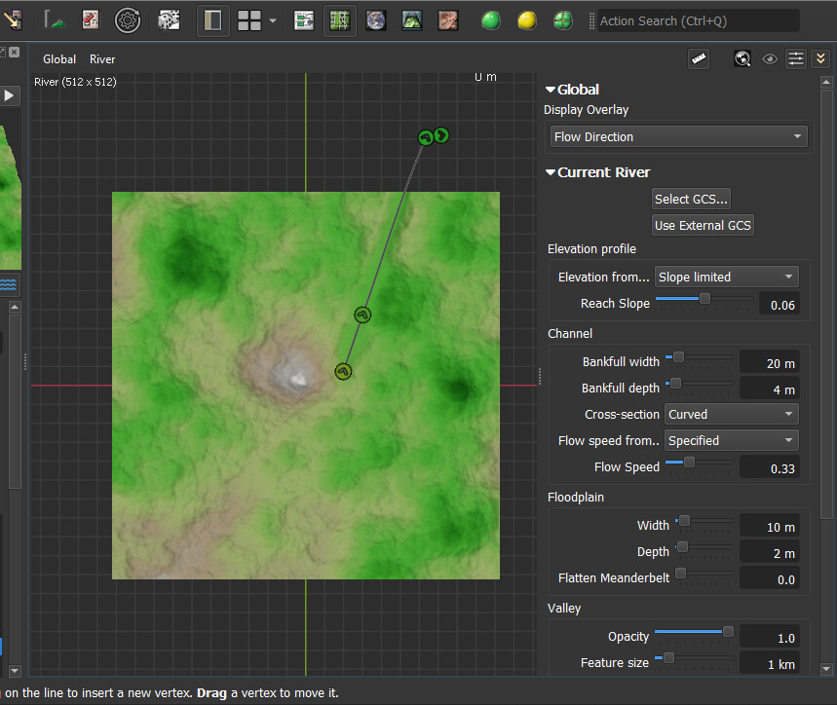Click the grid view toolbar icon
Screen dimensions: 837x705
(x=339, y=19)
